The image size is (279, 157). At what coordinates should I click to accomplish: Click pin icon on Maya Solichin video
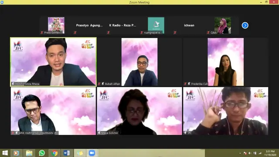point(99,133)
